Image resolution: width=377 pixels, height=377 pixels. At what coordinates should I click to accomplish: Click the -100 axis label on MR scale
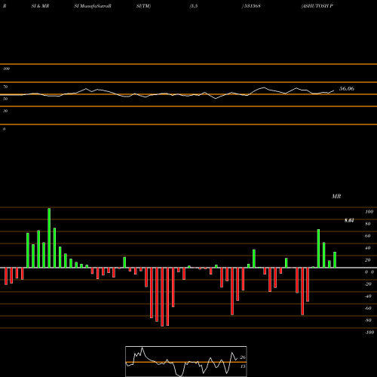pos(369,333)
